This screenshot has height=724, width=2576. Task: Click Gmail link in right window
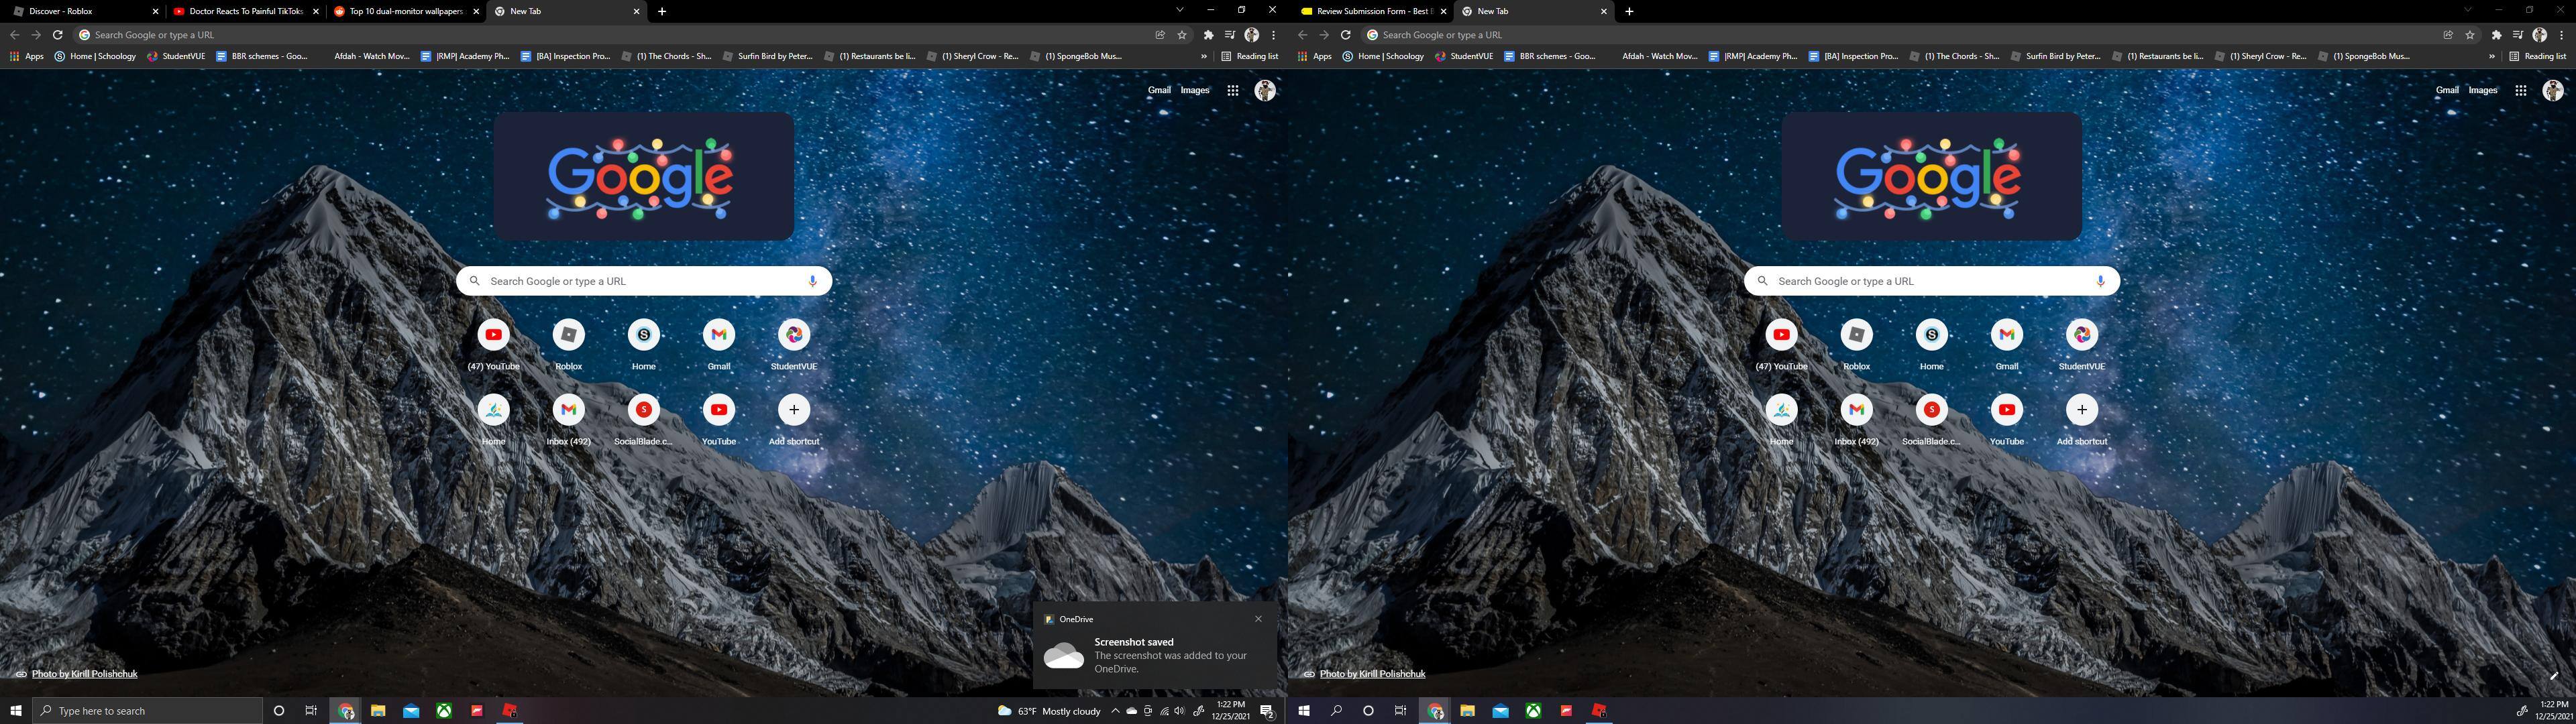(x=2446, y=90)
